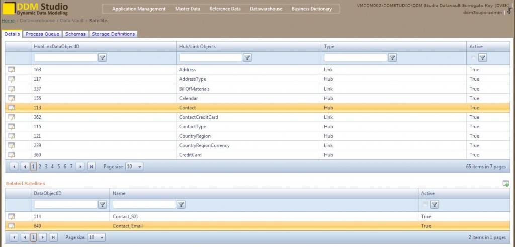Click filter icon for Related Satellites Active column
The height and width of the screenshot is (247, 515).
(x=434, y=205)
